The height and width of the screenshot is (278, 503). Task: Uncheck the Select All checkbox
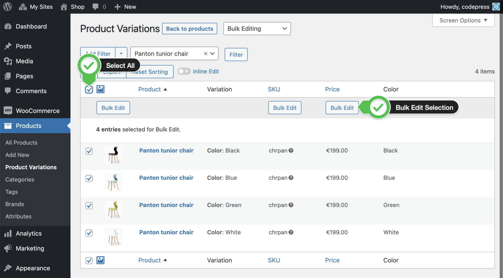(89, 89)
